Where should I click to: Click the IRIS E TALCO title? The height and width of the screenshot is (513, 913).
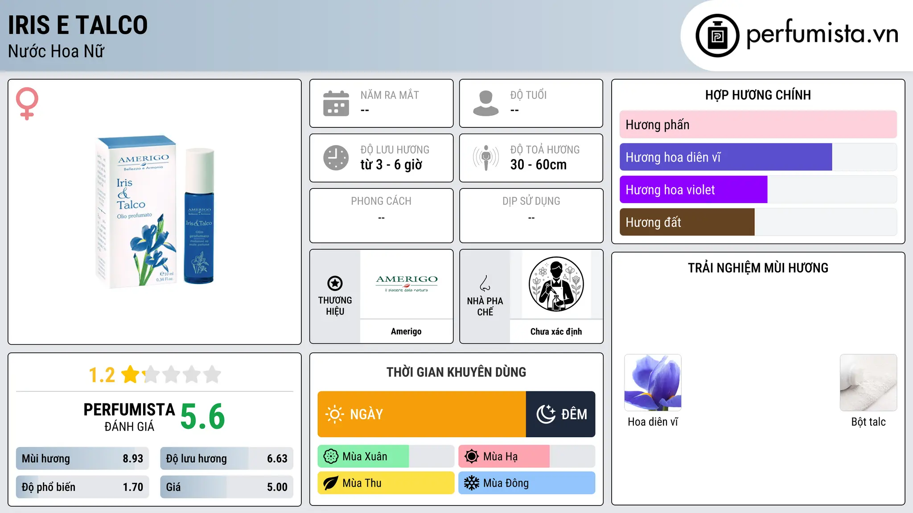coord(78,25)
